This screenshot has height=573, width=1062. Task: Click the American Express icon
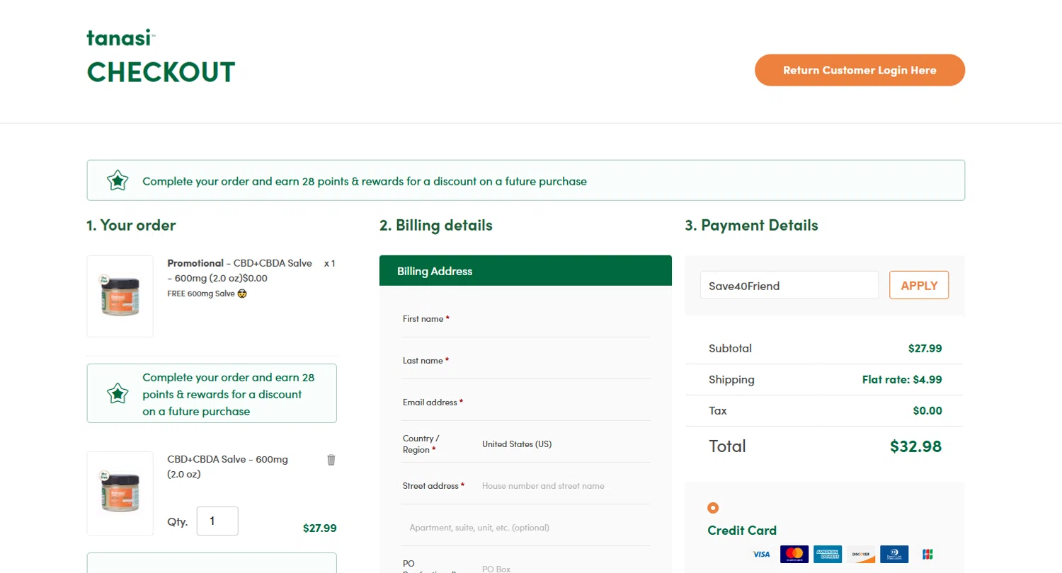point(828,555)
